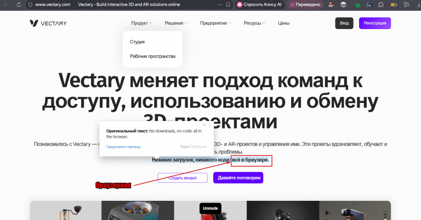Open the downloads arrow icon
Screen dimensions: 421x220
click(418, 4)
